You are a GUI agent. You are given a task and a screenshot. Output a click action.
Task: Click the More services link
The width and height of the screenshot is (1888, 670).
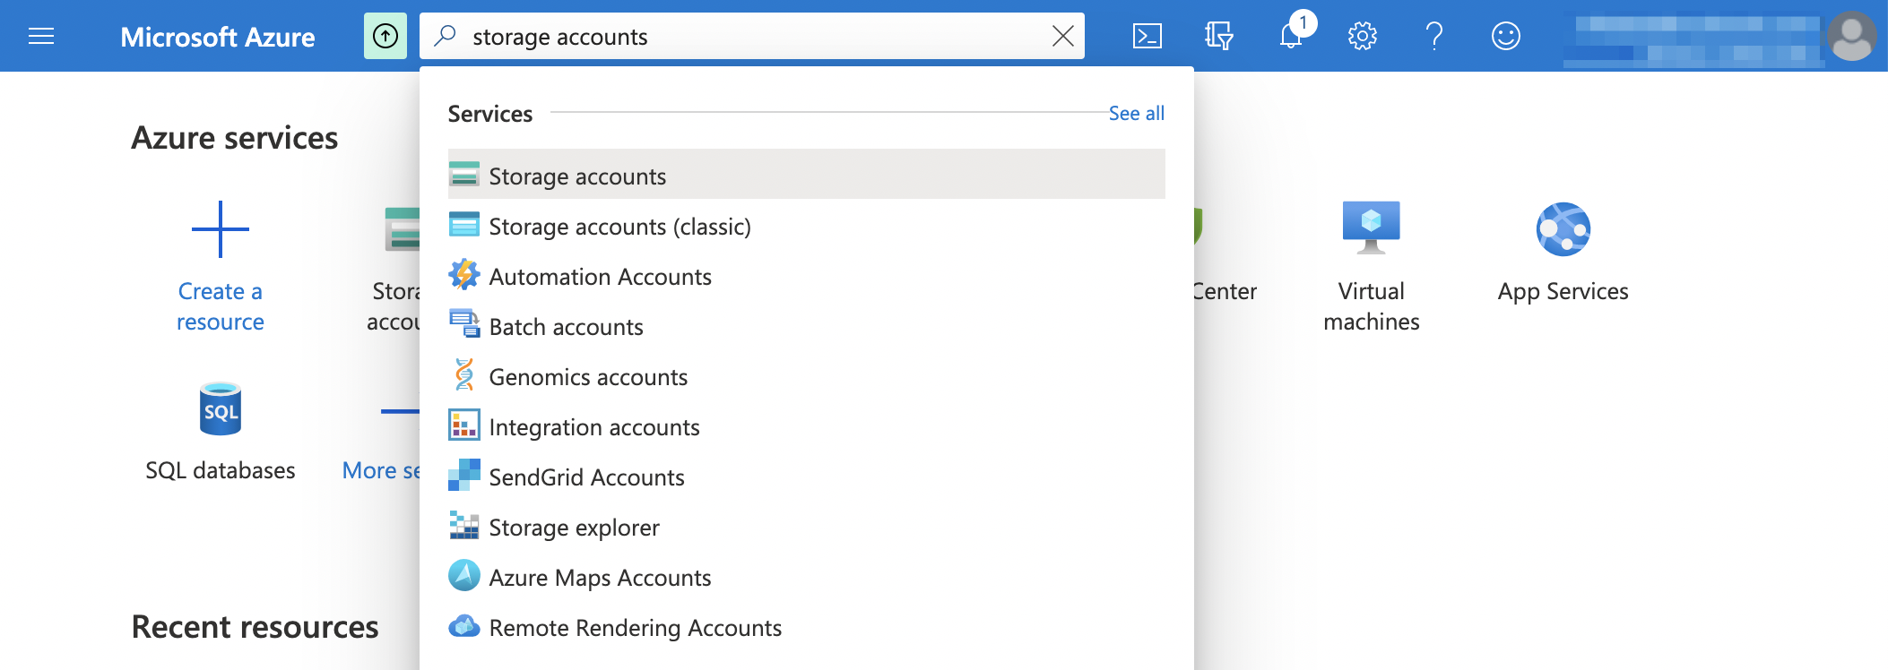click(381, 470)
